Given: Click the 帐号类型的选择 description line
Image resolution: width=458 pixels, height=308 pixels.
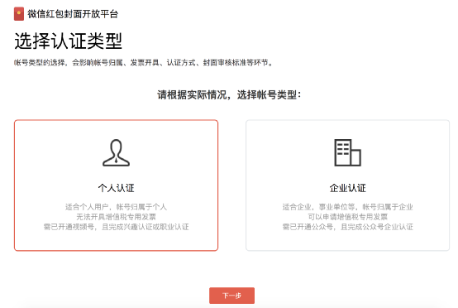Looking at the screenshot, I should click(x=143, y=63).
